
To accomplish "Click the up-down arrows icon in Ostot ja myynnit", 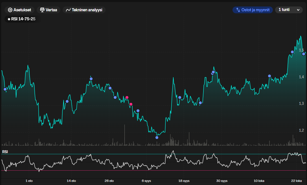I will (x=238, y=10).
